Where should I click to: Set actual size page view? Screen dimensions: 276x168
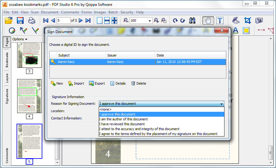(x=100, y=20)
